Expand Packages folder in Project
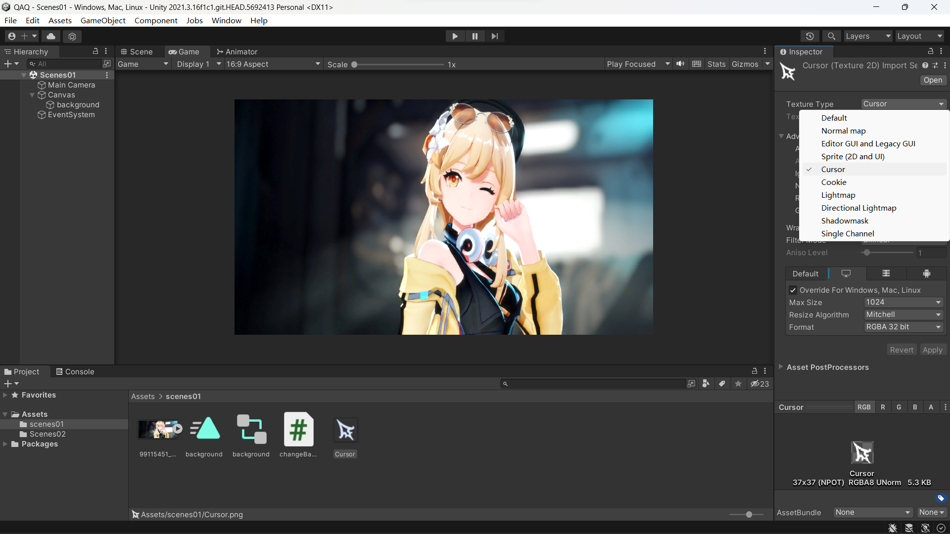The height and width of the screenshot is (534, 950). pos(5,444)
